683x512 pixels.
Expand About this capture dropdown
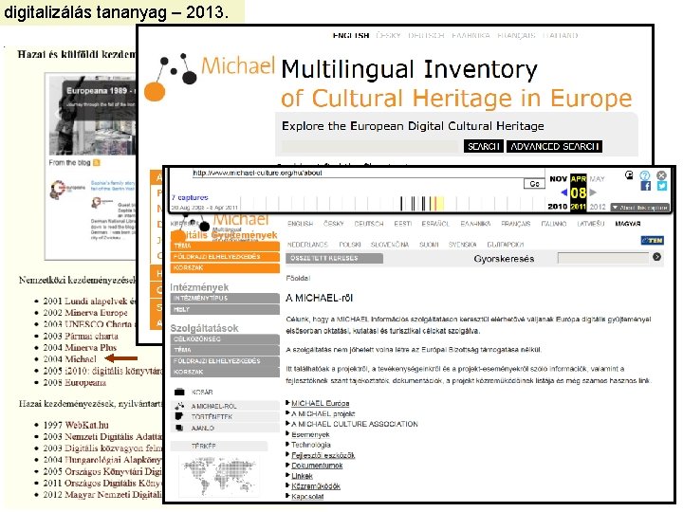tap(639, 208)
